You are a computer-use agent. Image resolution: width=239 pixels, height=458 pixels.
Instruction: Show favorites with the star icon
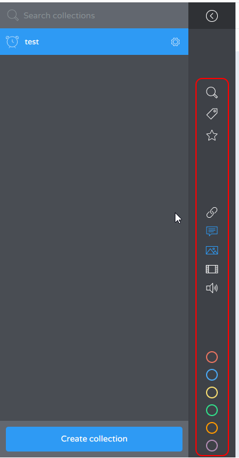pos(212,136)
